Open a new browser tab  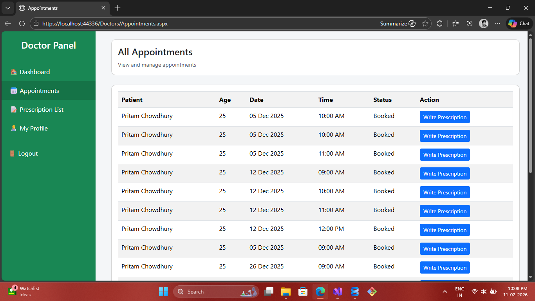click(x=117, y=8)
